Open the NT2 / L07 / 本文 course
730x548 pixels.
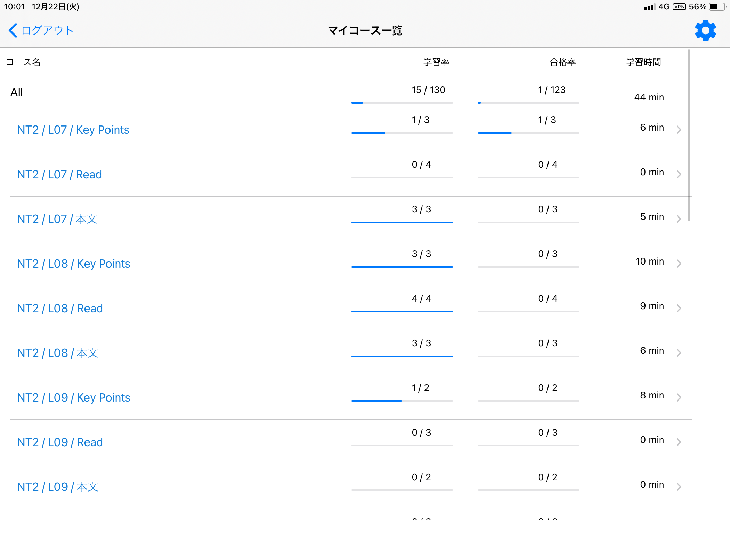coord(57,219)
